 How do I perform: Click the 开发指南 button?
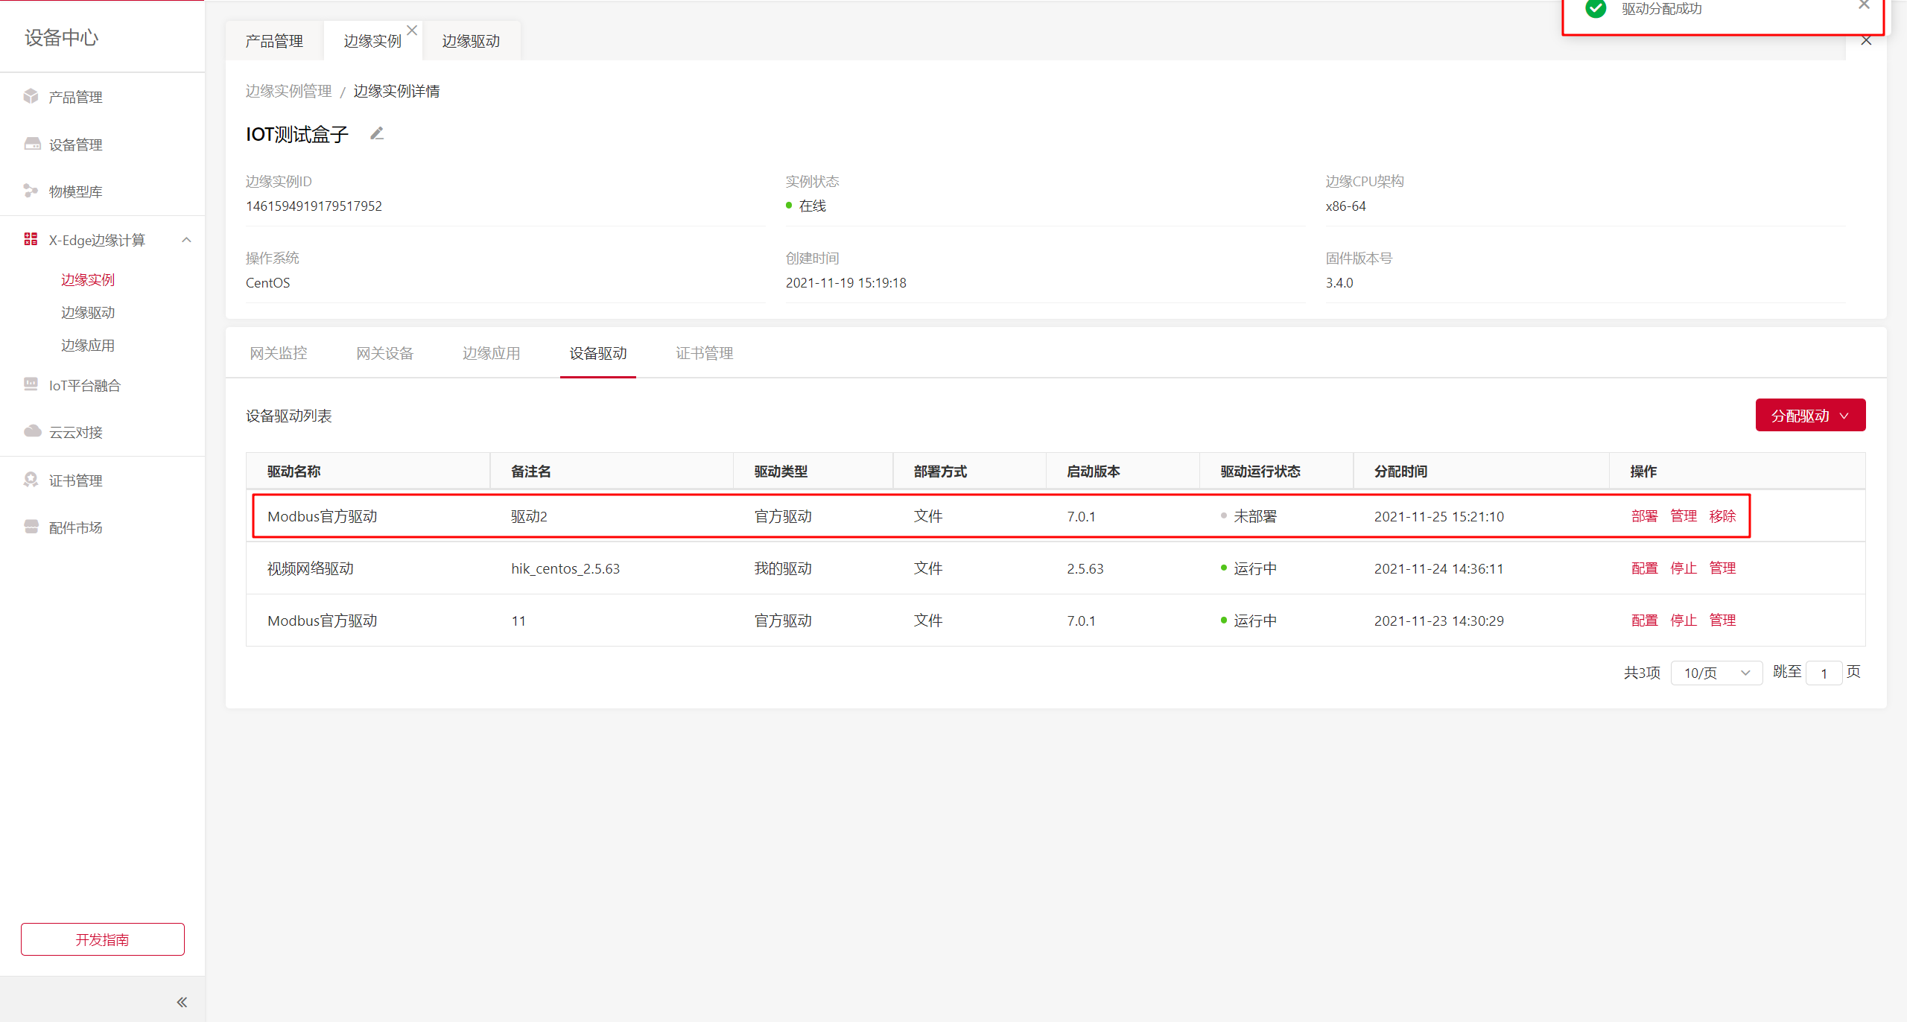[103, 939]
